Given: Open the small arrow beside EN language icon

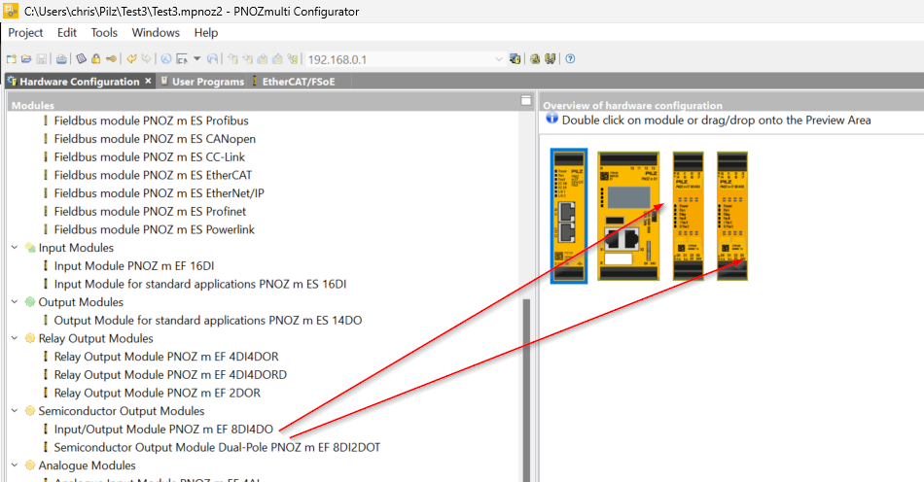Looking at the screenshot, I should (196, 59).
